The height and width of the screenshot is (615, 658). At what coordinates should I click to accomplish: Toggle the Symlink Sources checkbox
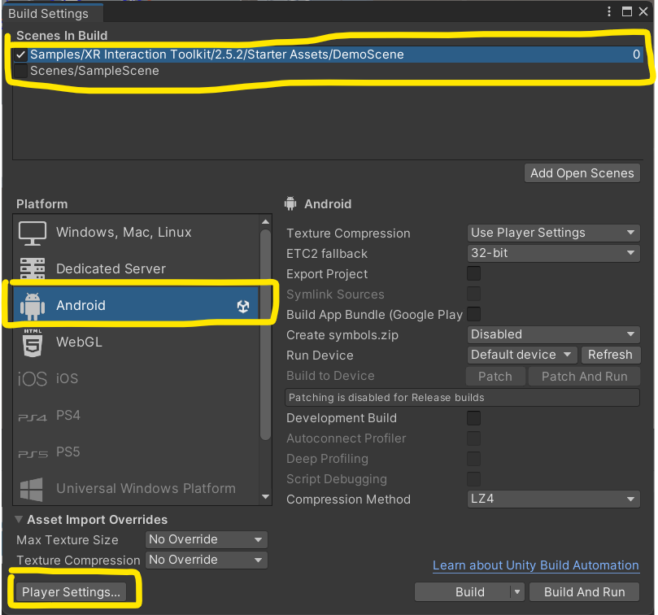[x=474, y=294]
